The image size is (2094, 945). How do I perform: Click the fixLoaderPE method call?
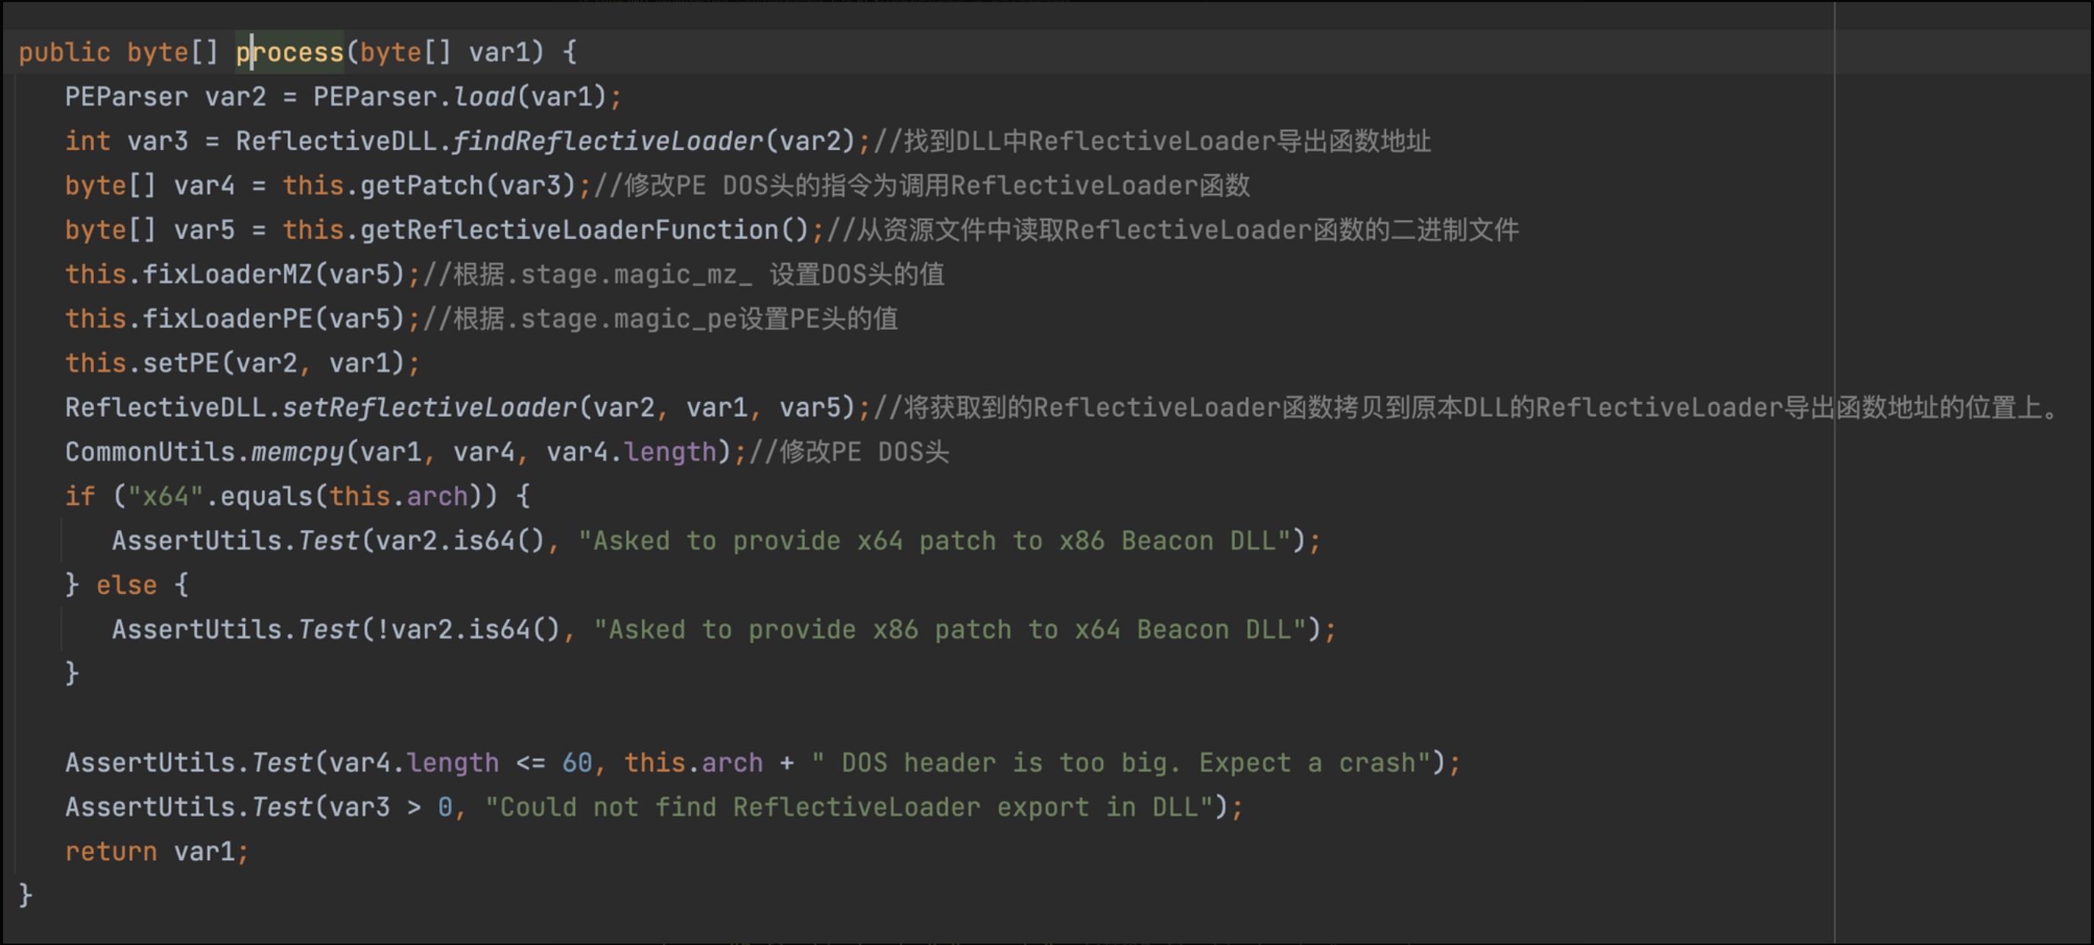coord(228,319)
